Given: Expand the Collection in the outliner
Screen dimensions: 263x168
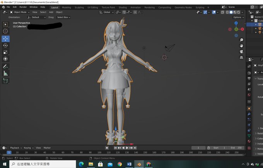Looking at the screenshot, I should pyautogui.click(x=252, y=21).
